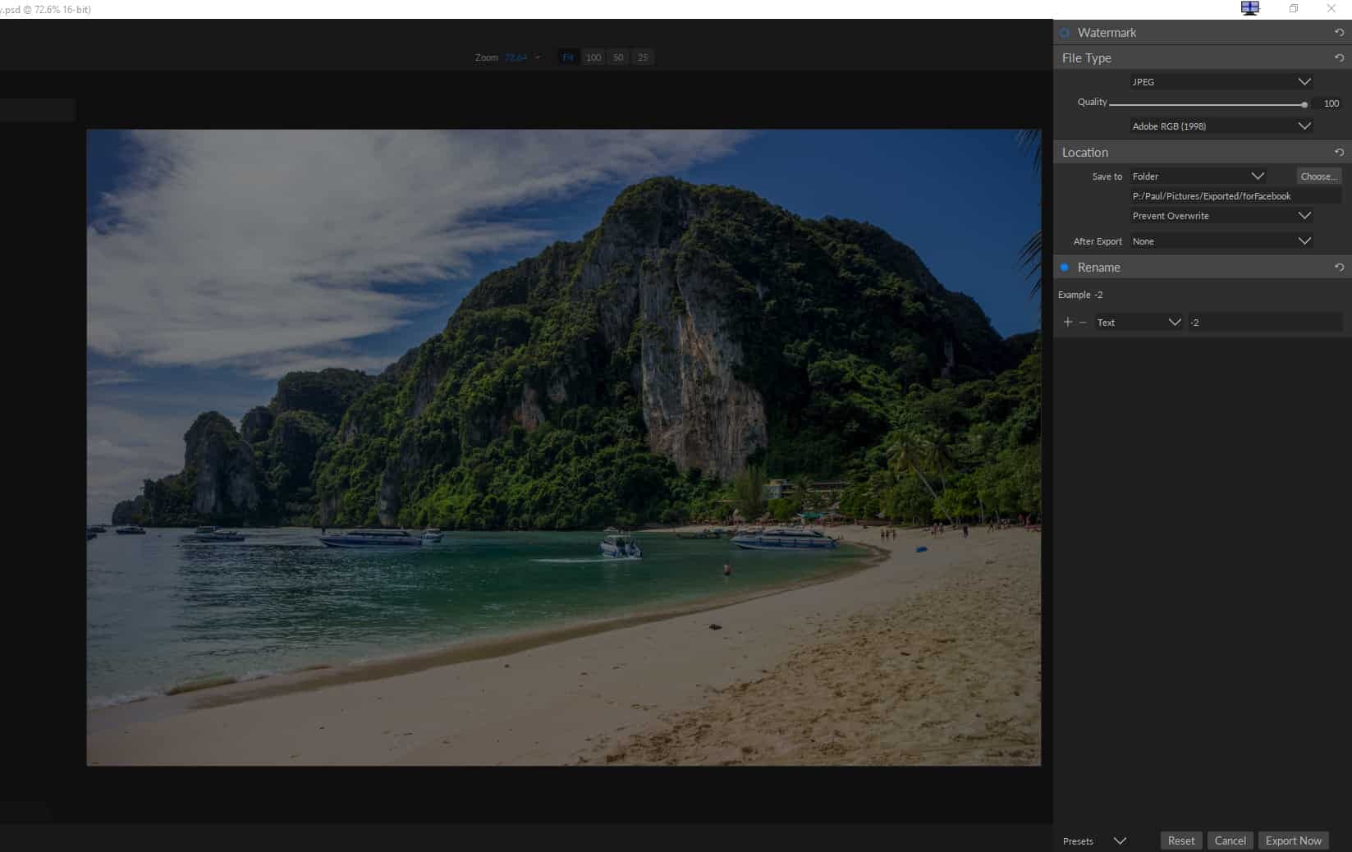
Task: Click the Choose... folder button
Action: [1318, 176]
